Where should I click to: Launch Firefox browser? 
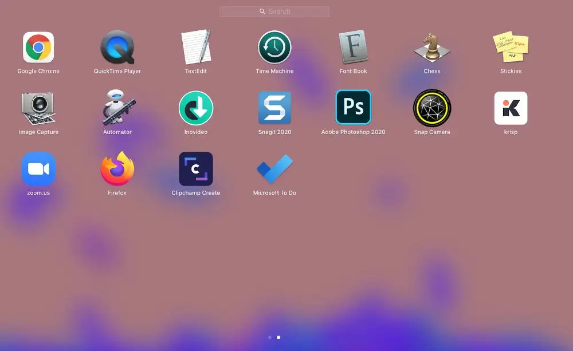117,168
